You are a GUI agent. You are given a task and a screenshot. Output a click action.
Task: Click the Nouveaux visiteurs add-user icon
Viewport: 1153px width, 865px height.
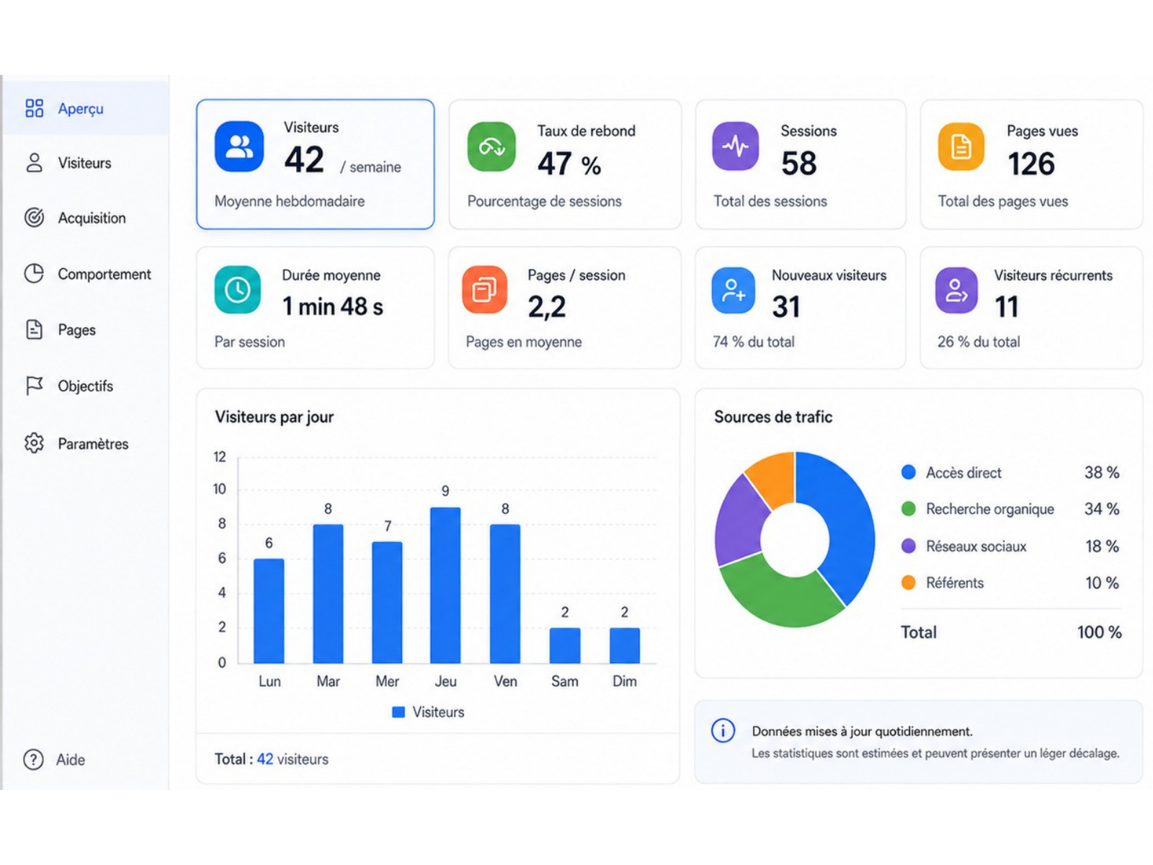pos(734,290)
